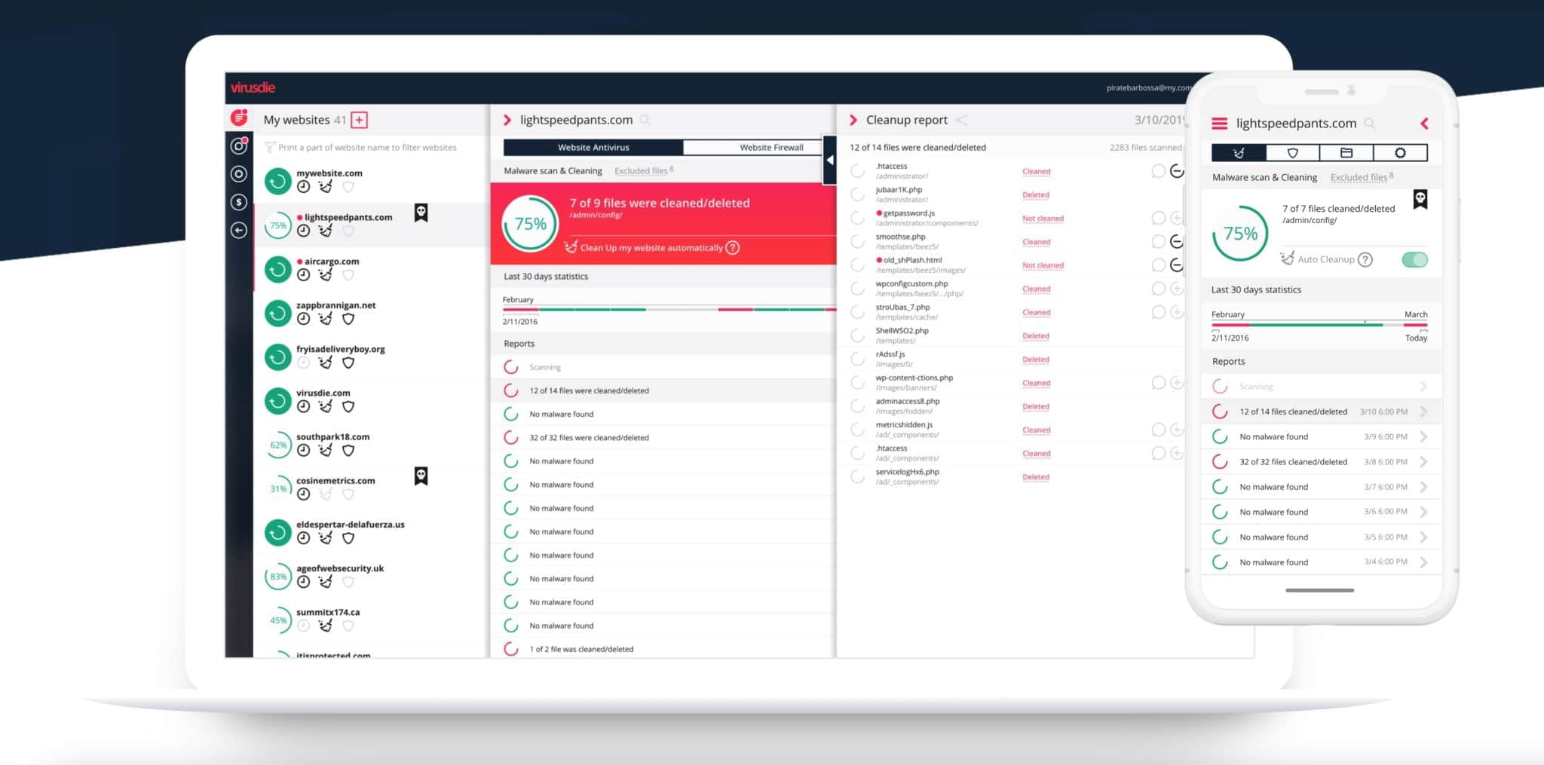Click the Deleted status for jubaar1K.php
1544x765 pixels.
point(1036,195)
